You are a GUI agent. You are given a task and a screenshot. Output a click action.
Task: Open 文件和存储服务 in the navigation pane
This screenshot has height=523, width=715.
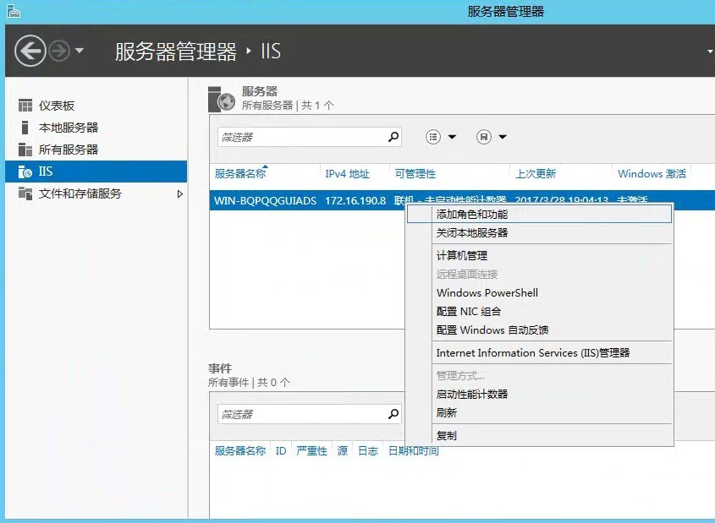[80, 193]
